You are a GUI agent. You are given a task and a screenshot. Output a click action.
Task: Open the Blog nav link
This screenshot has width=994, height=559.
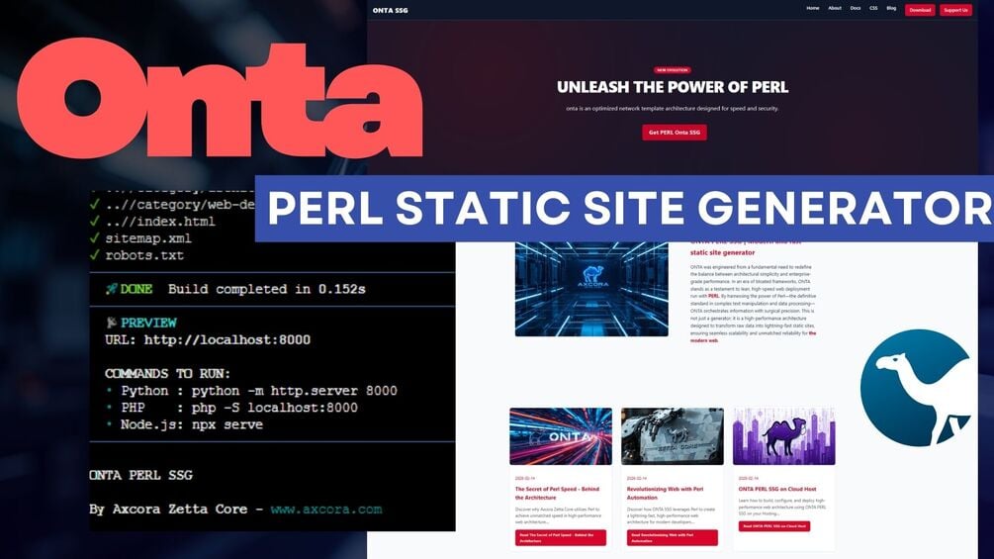[891, 8]
